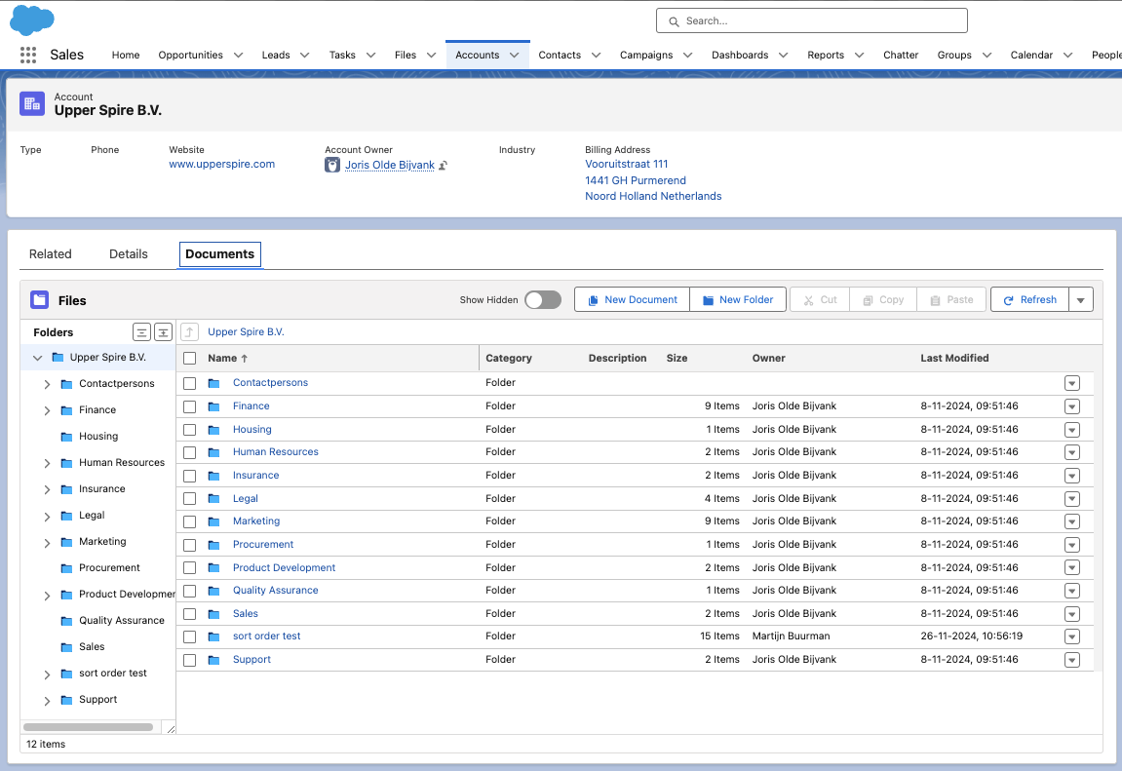Click the Procurement folder icon in tree
1122x771 pixels.
click(x=66, y=568)
